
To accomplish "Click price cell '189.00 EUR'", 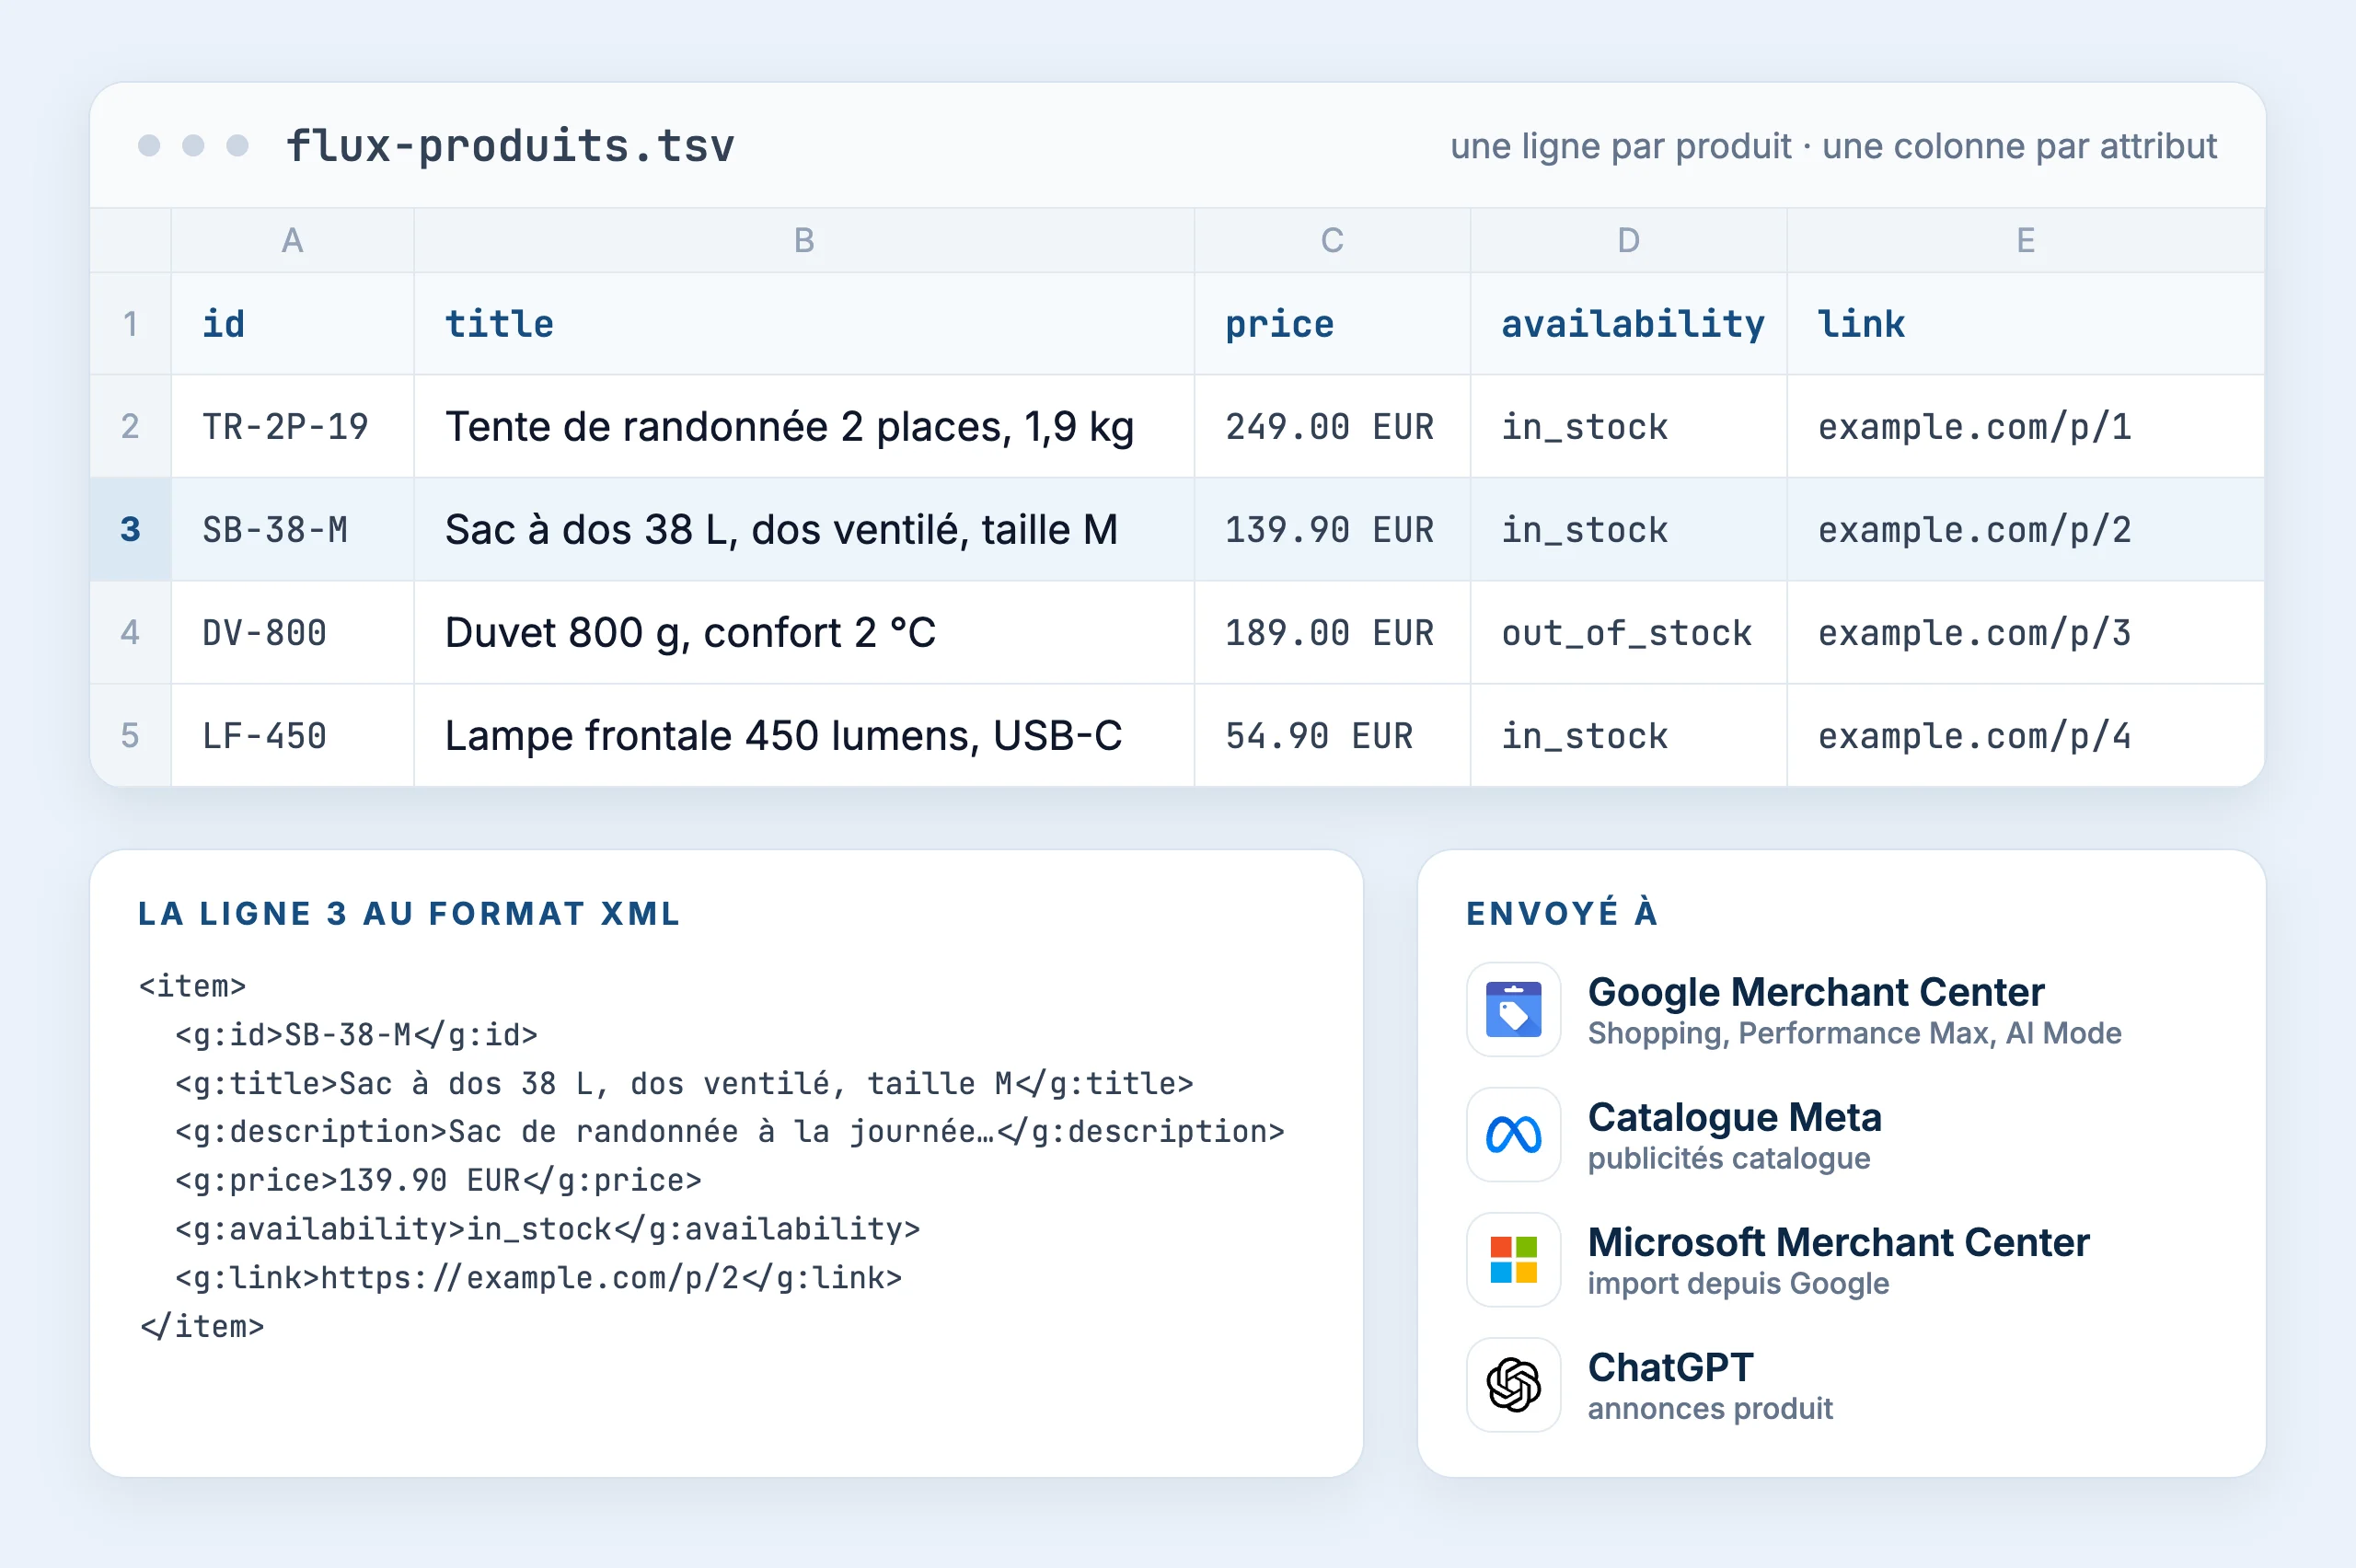I will (x=1332, y=633).
